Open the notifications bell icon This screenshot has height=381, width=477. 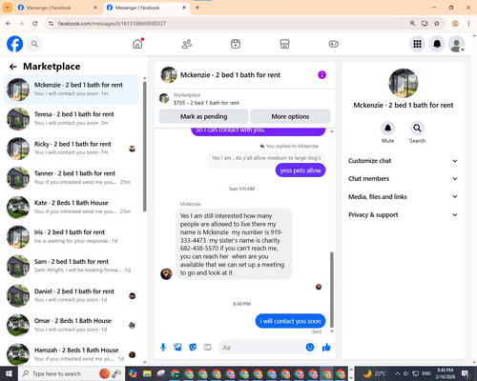pyautogui.click(x=437, y=44)
